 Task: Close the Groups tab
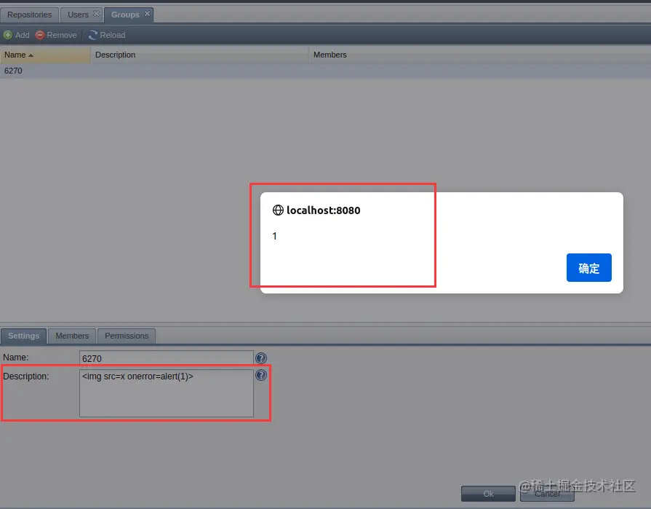click(x=147, y=13)
